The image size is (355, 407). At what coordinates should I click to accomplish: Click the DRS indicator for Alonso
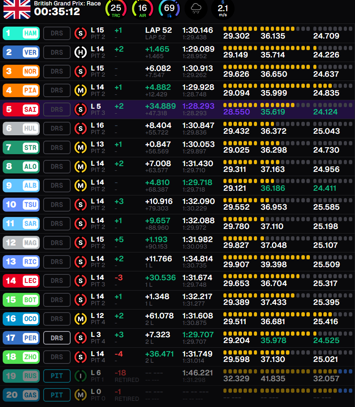[57, 166]
